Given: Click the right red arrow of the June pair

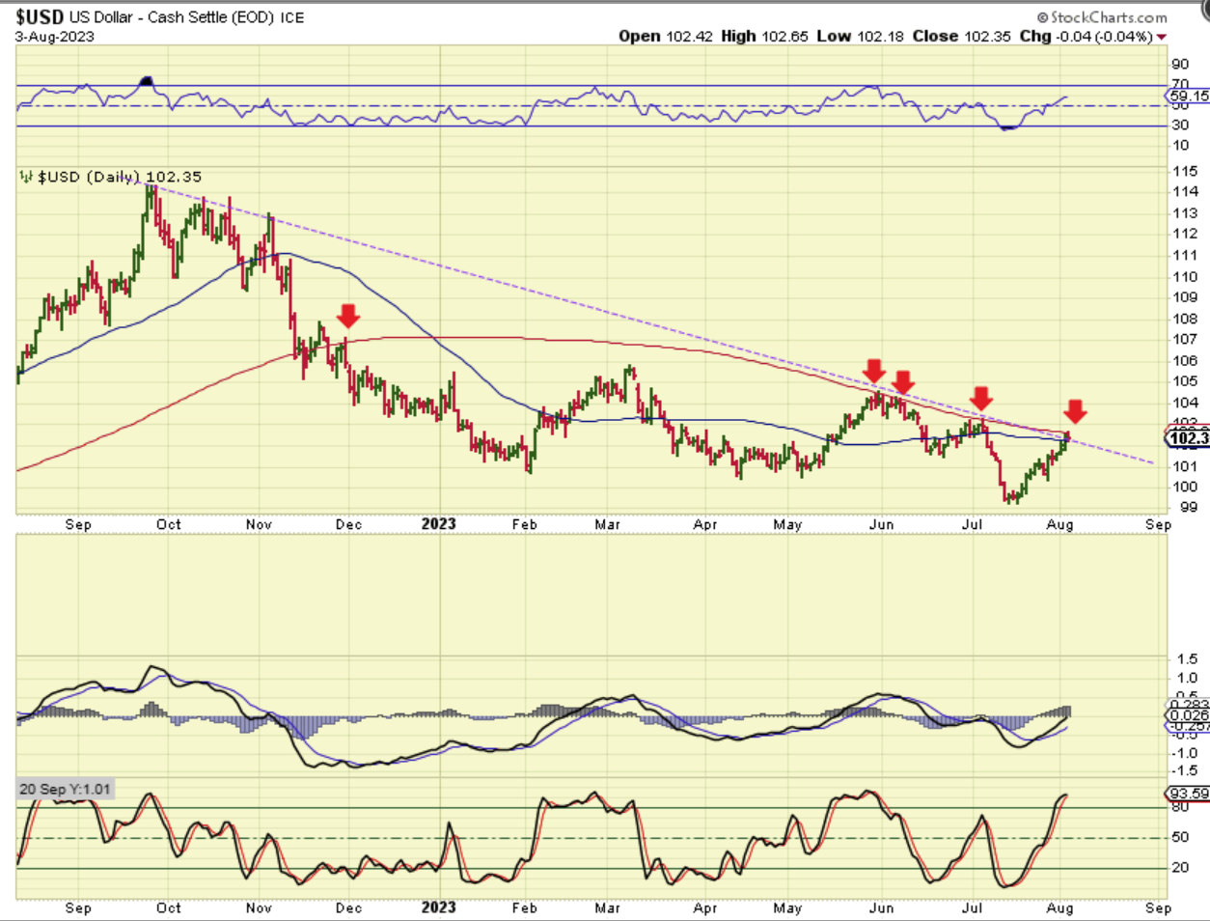Looking at the screenshot, I should pyautogui.click(x=903, y=381).
